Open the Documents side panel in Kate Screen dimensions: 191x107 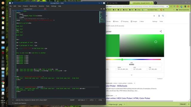(10, 13)
